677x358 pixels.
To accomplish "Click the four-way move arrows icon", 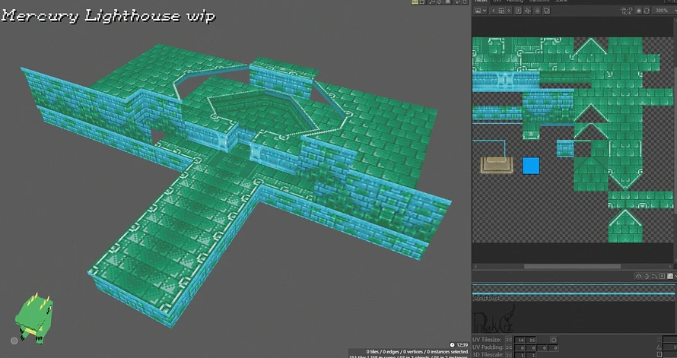I will [528, 11].
